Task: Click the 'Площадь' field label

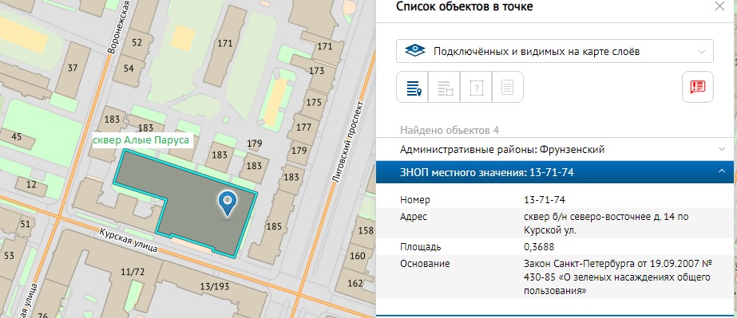Action: tap(421, 247)
